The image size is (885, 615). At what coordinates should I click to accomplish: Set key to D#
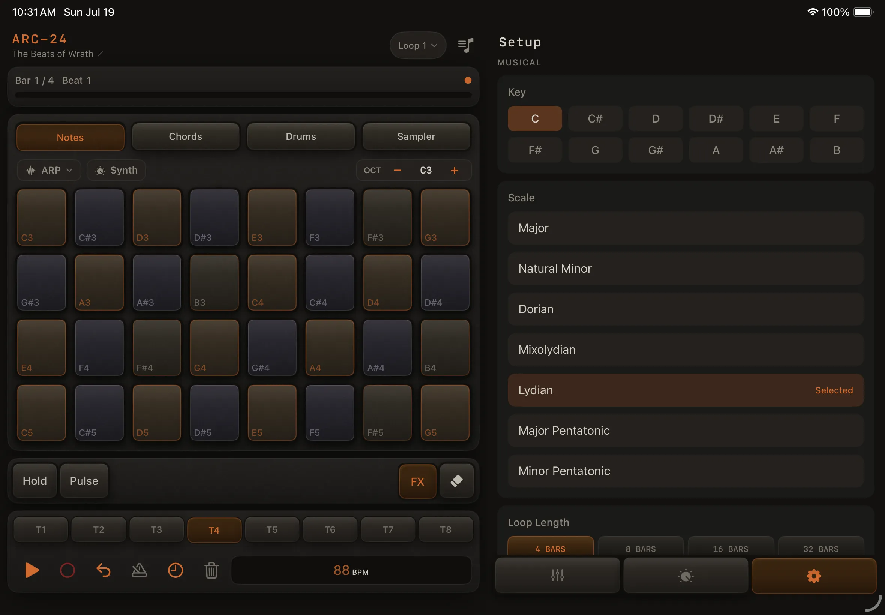(x=715, y=118)
